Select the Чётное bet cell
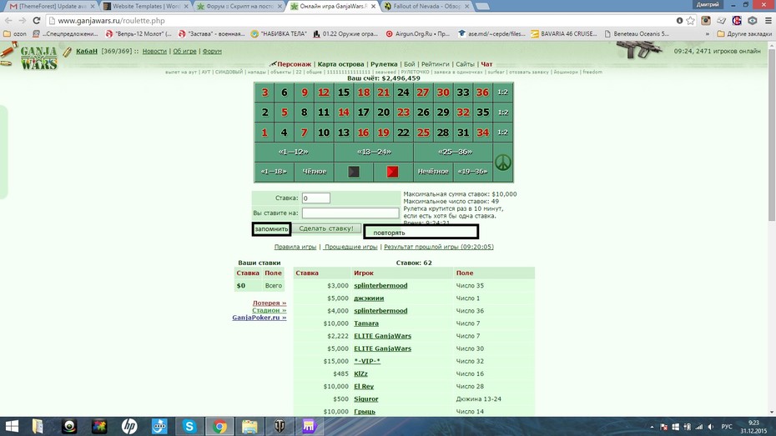 [x=315, y=172]
